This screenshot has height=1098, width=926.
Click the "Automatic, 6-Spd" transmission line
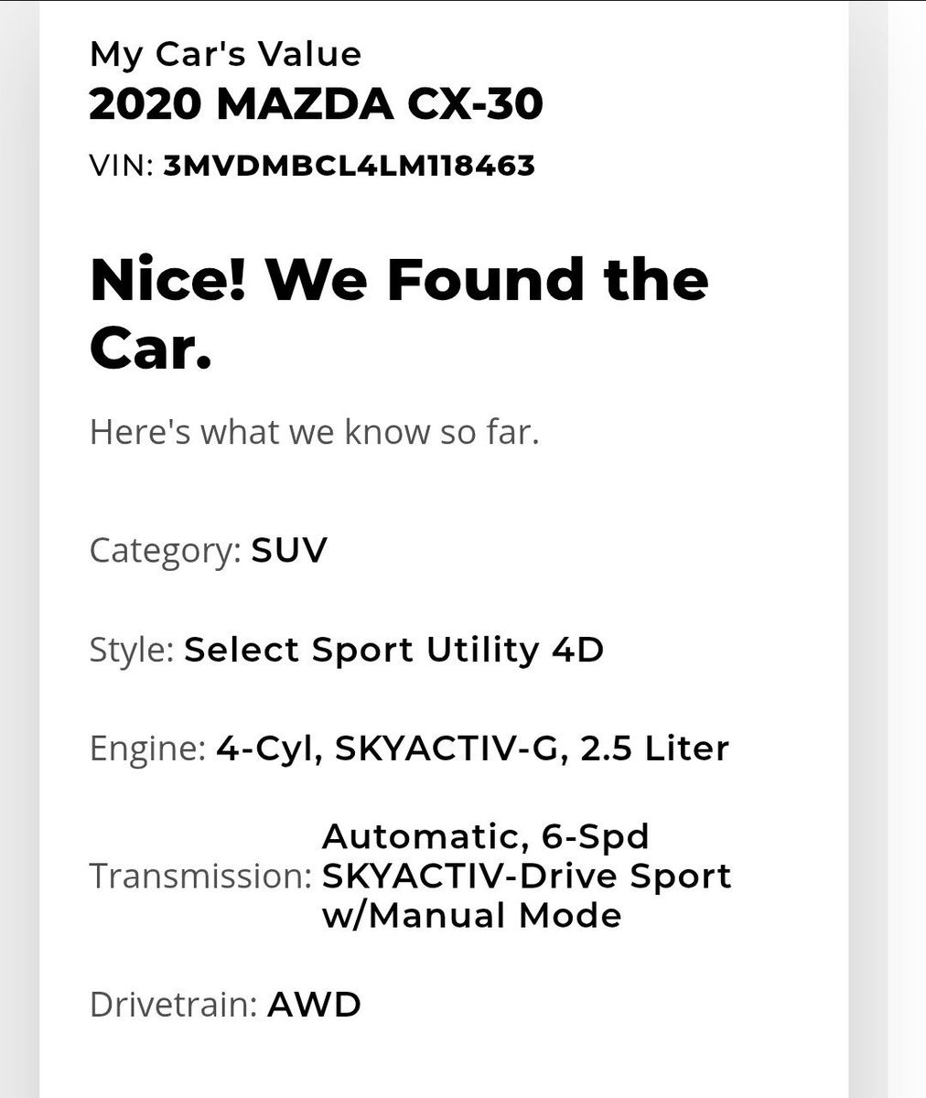[485, 835]
